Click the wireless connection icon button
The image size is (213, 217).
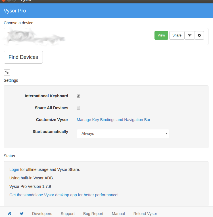(x=190, y=35)
